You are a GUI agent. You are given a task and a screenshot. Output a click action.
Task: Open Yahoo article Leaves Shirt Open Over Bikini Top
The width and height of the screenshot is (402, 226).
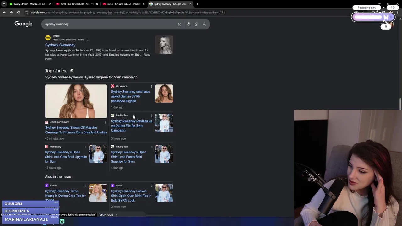[x=131, y=196]
